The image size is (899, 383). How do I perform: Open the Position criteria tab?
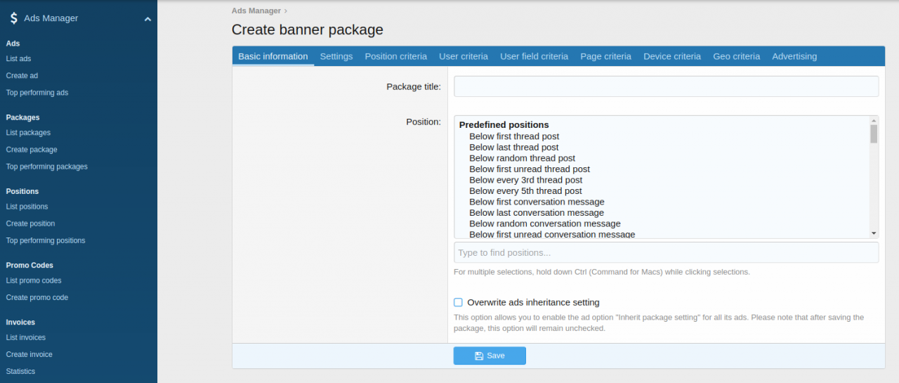tap(395, 56)
